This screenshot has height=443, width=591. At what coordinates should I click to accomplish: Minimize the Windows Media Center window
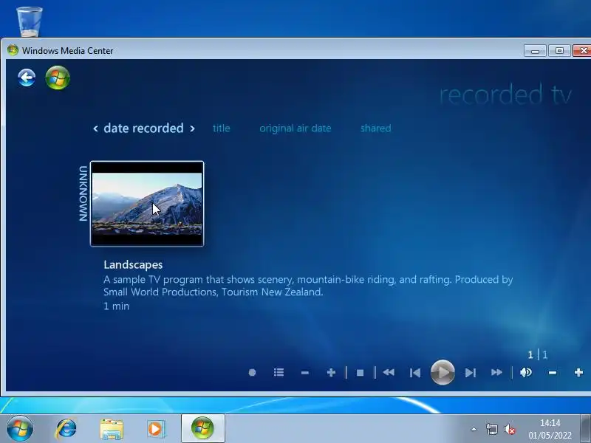pyautogui.click(x=535, y=51)
